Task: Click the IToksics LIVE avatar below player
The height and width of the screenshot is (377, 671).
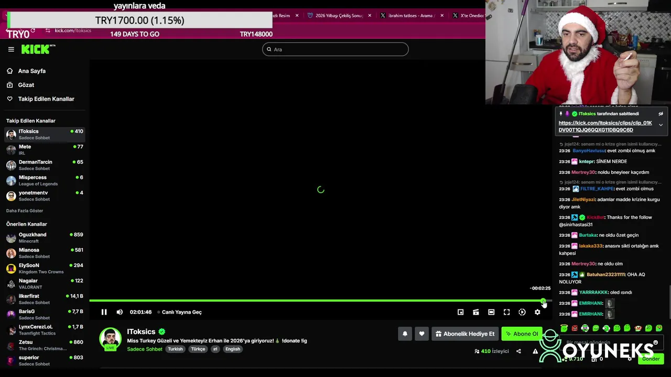Action: coord(110,339)
